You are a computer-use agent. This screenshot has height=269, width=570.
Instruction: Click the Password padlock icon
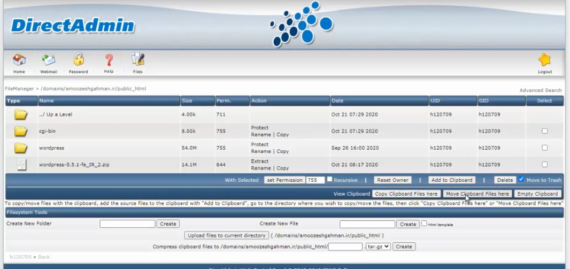coord(78,59)
